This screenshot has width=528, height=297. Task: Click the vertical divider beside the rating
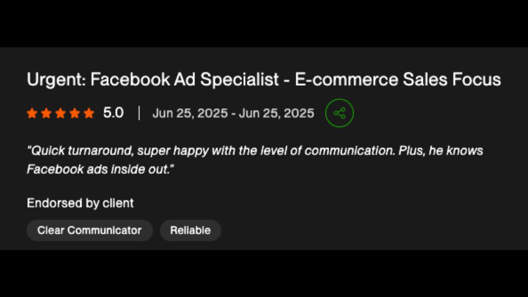[x=139, y=114]
